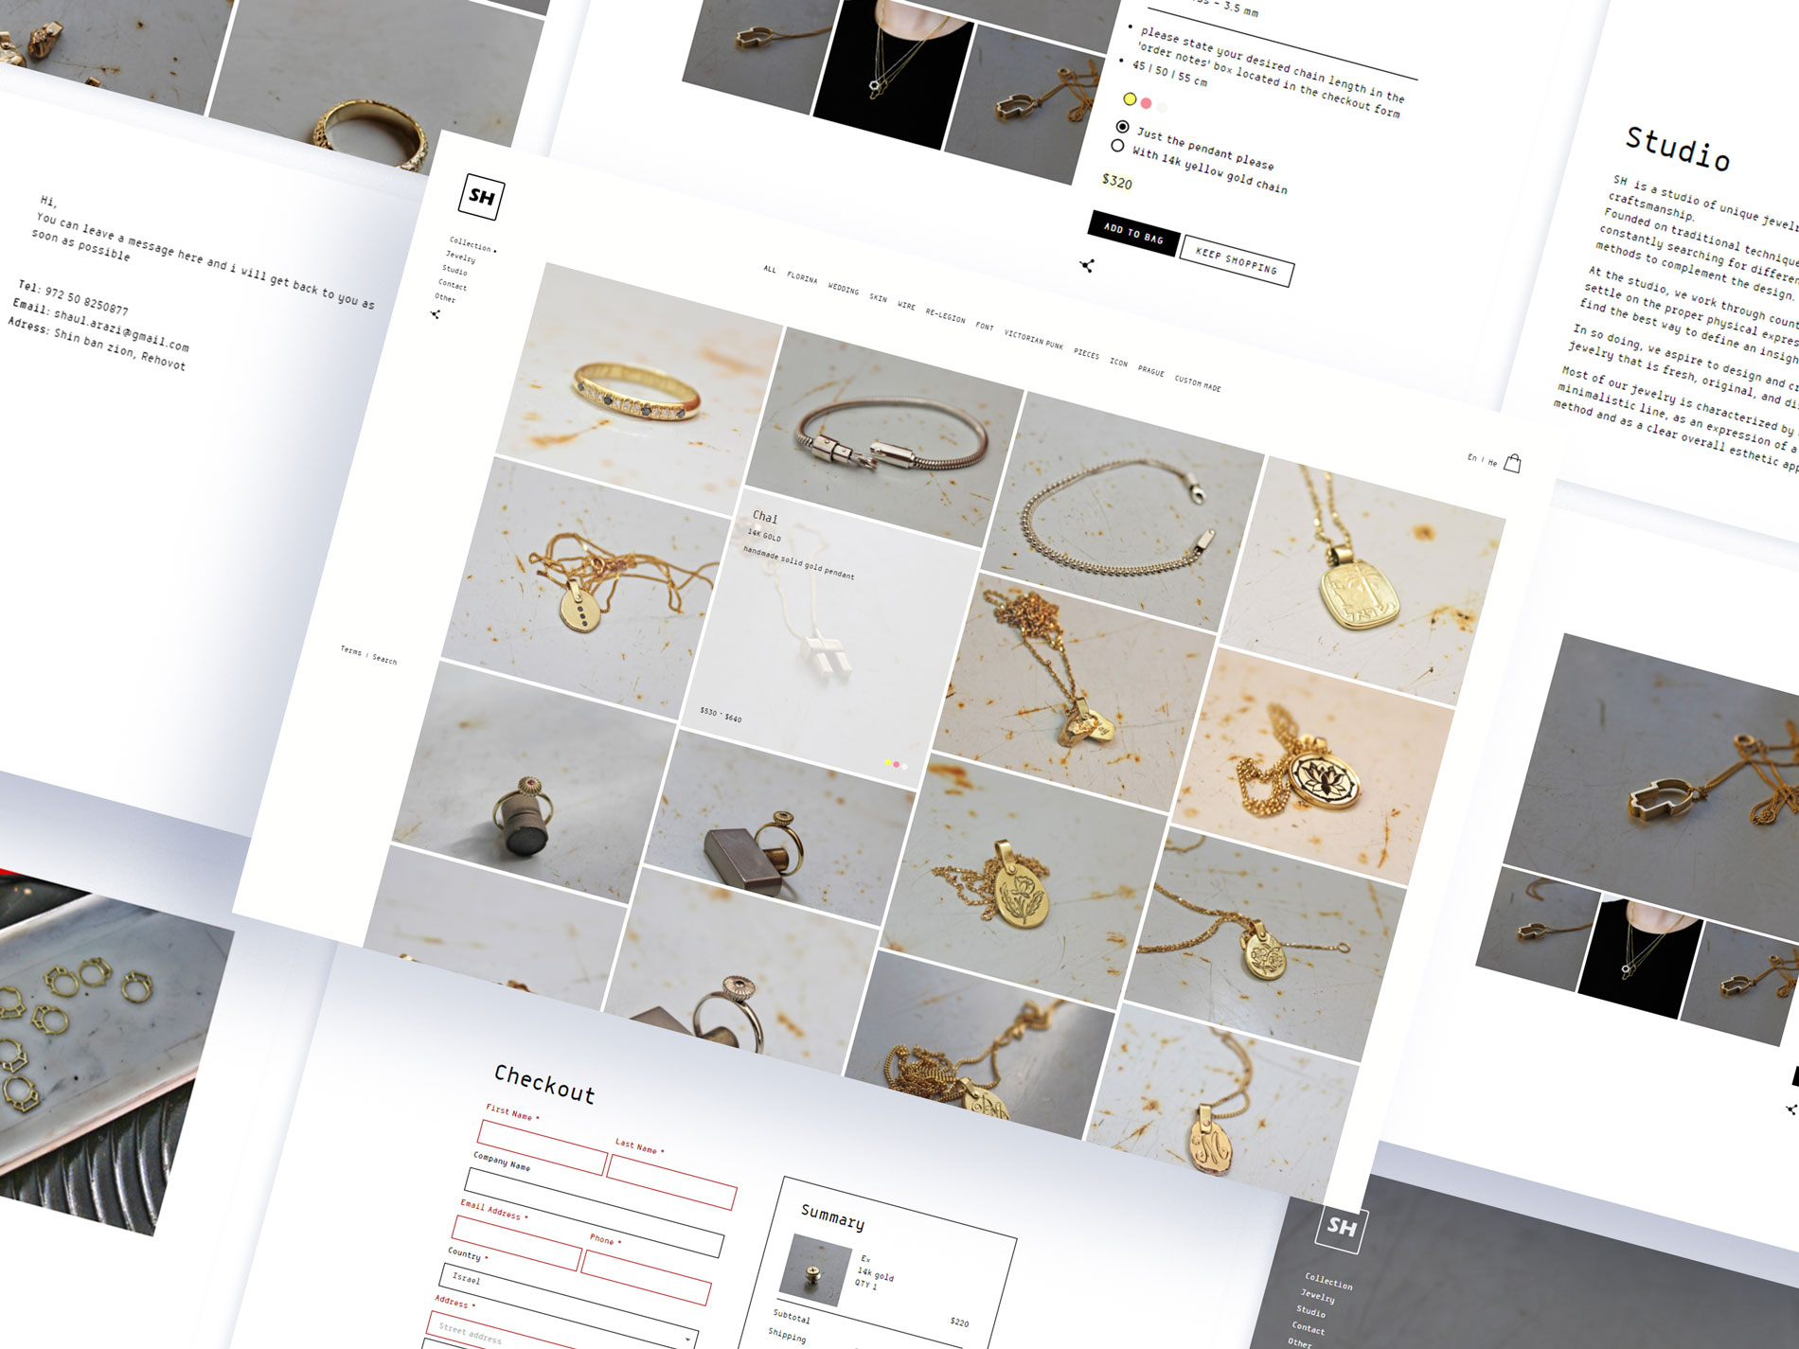Screen dimensions: 1799x1349
Task: Switch language to He
Action: pos(1493,463)
